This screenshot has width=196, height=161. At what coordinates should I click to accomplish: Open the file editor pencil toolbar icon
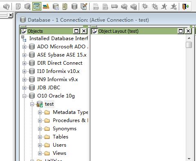(x=84, y=7)
